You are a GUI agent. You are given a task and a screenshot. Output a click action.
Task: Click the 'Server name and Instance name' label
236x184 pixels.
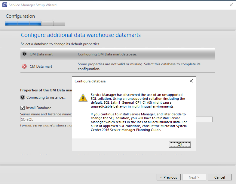click(x=46, y=114)
